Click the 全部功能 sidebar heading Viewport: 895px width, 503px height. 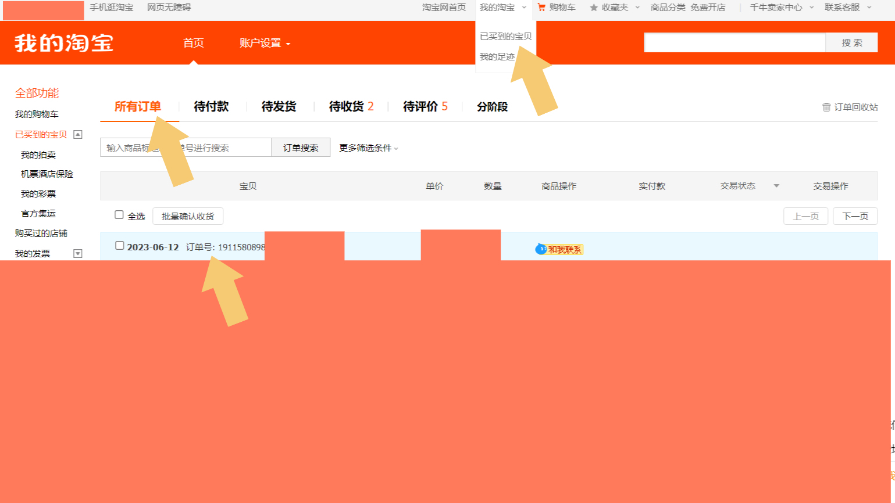[x=37, y=93]
